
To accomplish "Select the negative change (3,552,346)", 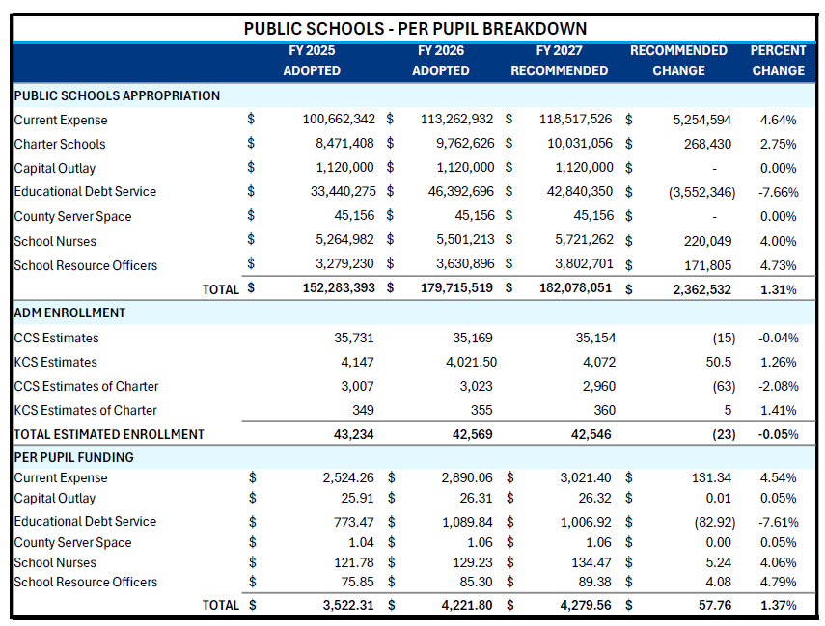I will [701, 193].
